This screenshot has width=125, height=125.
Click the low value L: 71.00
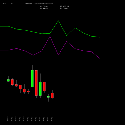(64, 8)
